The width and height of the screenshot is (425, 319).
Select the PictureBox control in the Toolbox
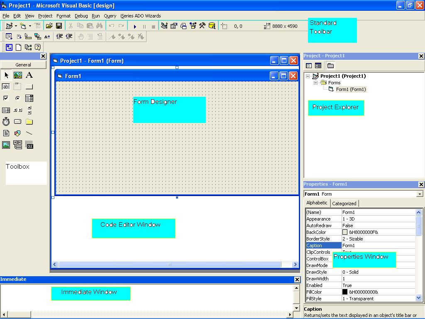click(18, 75)
